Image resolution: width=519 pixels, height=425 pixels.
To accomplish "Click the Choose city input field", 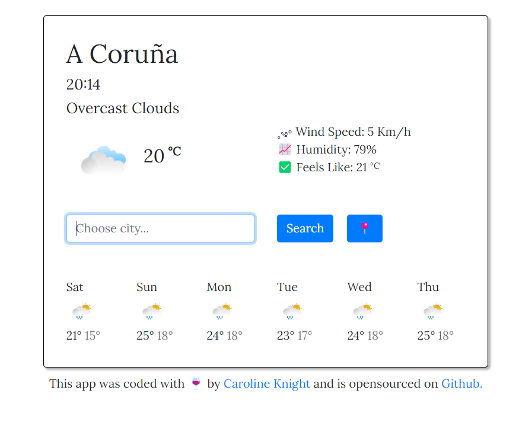I will coord(160,228).
